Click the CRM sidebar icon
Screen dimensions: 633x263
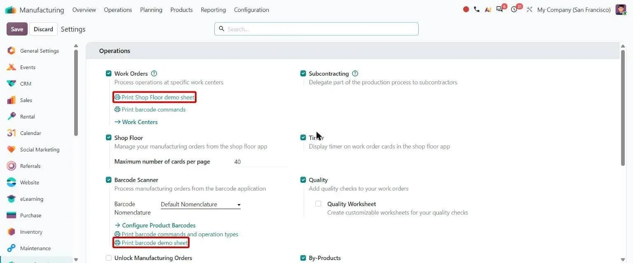tap(12, 84)
